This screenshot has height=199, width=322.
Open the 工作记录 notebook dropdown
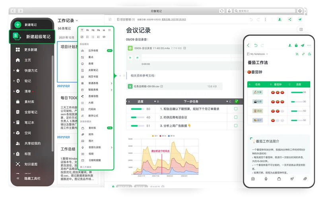coord(68,21)
